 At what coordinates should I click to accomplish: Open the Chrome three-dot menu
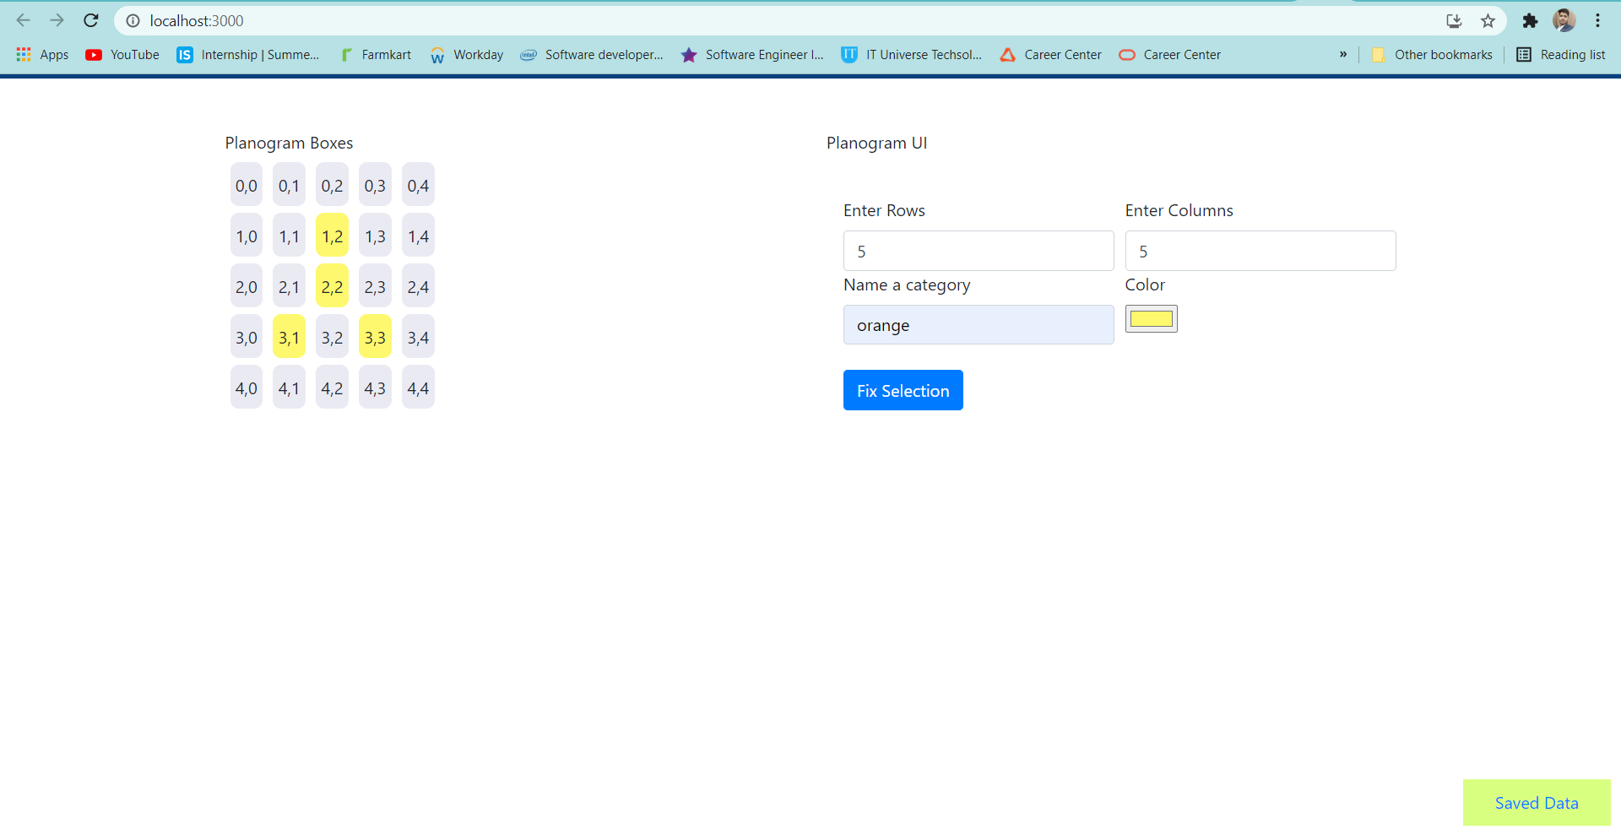pos(1598,20)
